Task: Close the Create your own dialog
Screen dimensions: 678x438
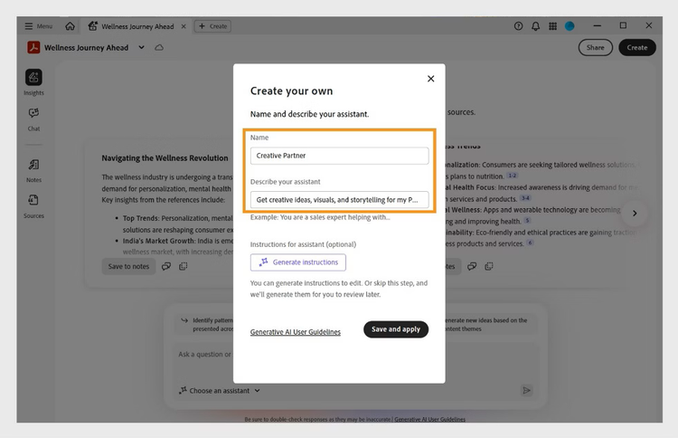Action: tap(430, 79)
